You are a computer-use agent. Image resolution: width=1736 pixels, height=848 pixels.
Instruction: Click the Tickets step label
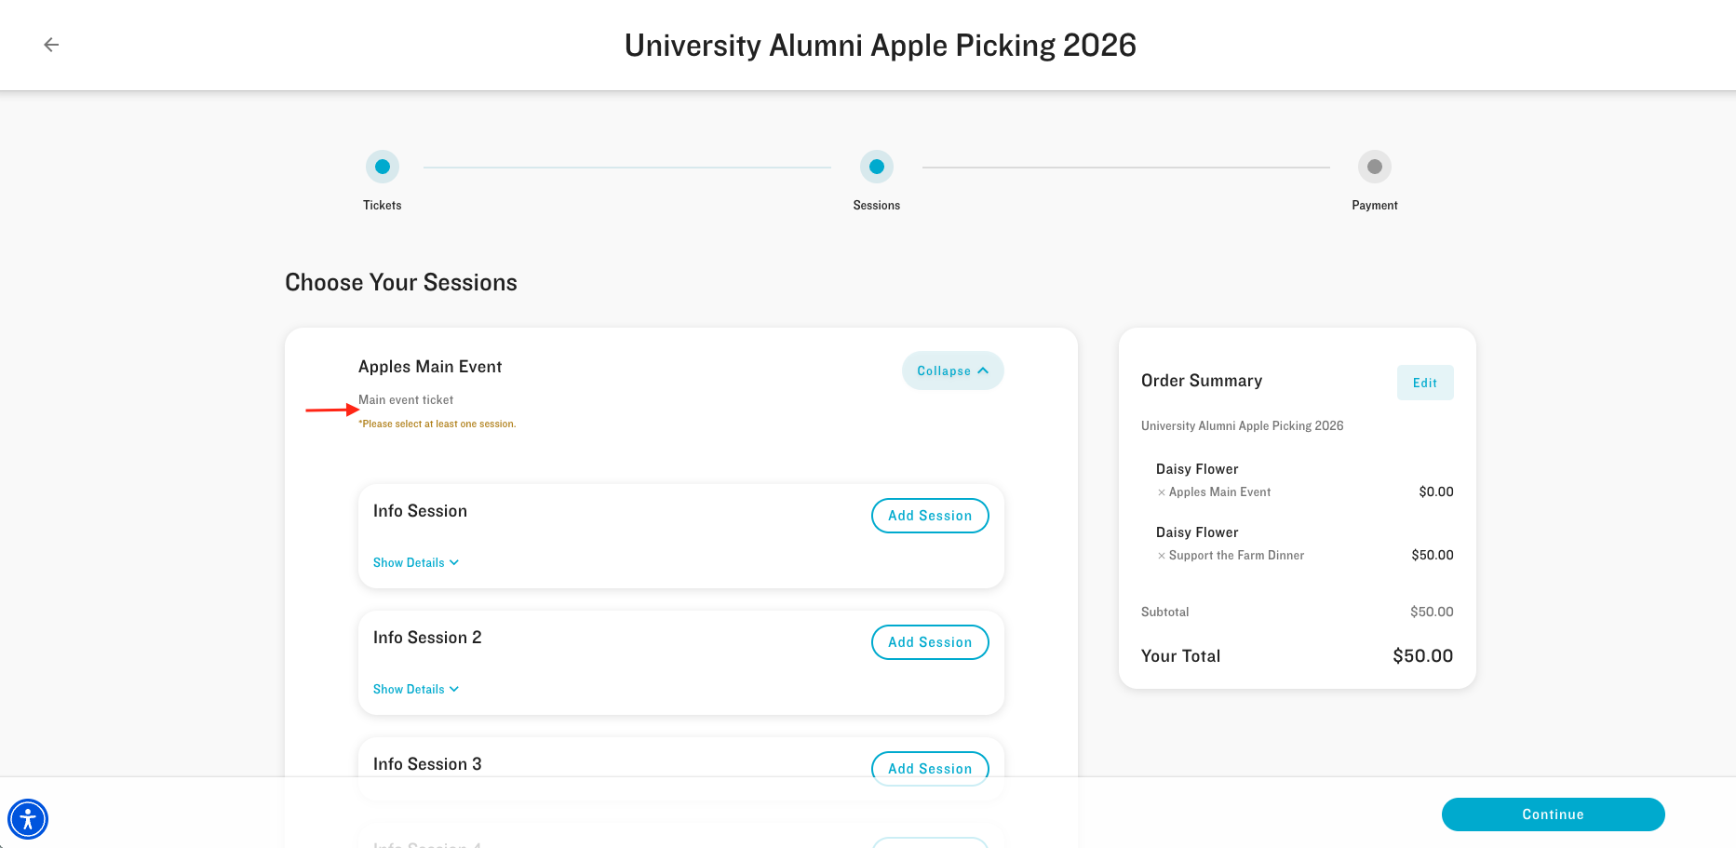383,205
